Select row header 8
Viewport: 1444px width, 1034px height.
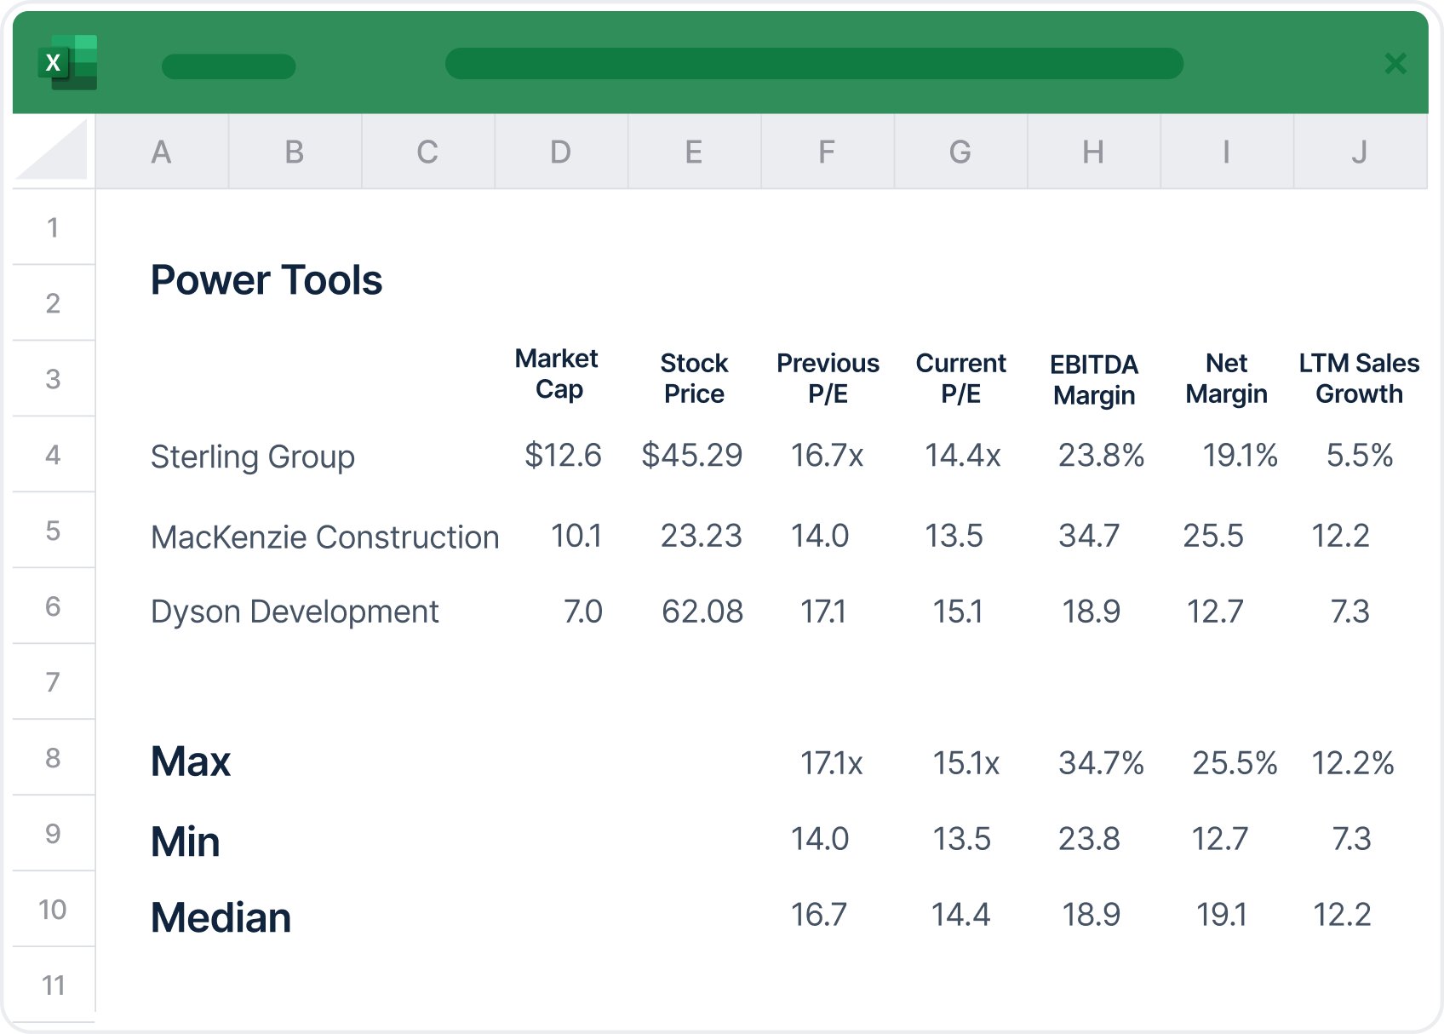[53, 757]
